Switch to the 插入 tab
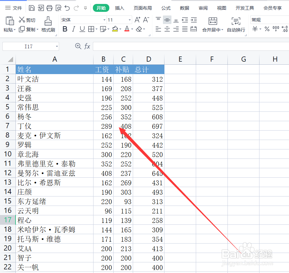 pyautogui.click(x=119, y=8)
